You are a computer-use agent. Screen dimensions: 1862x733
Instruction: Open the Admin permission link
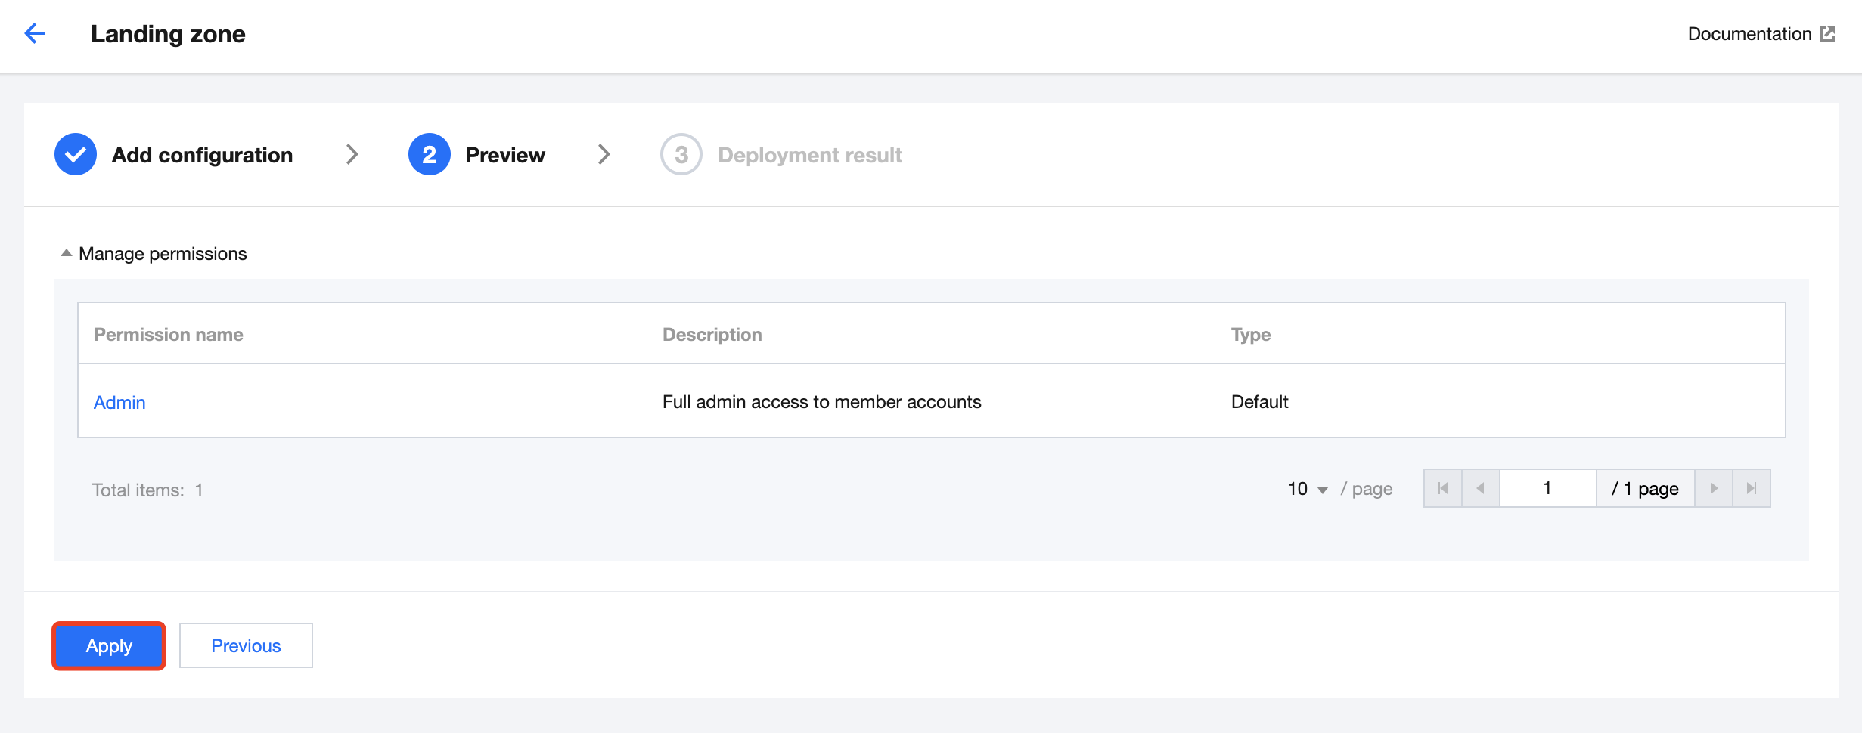click(119, 402)
